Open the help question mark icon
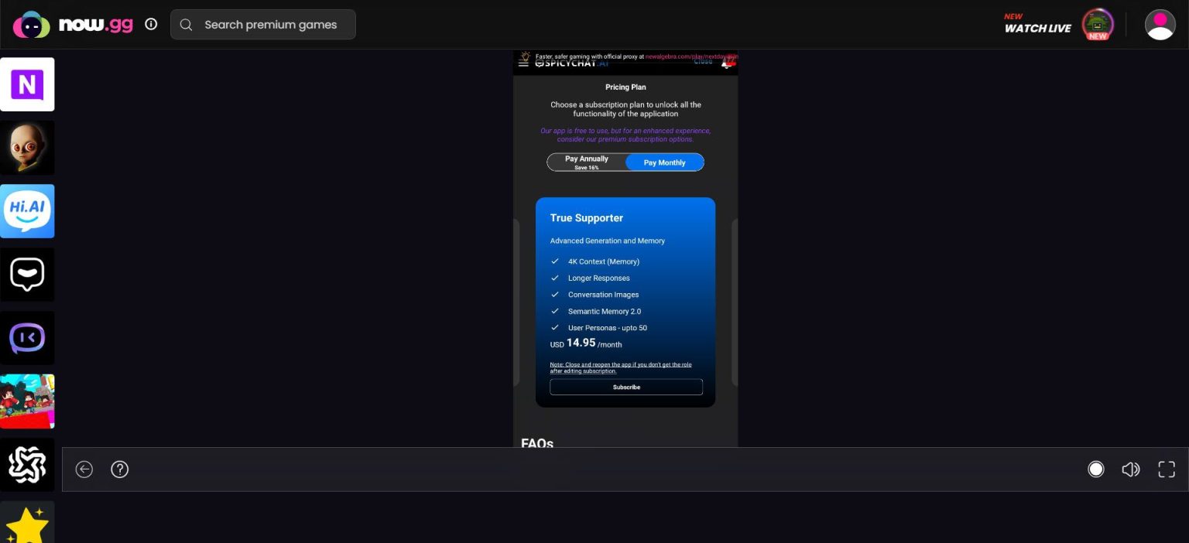 120,470
